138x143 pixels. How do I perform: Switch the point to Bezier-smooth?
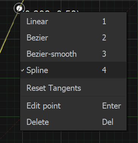click(73, 54)
